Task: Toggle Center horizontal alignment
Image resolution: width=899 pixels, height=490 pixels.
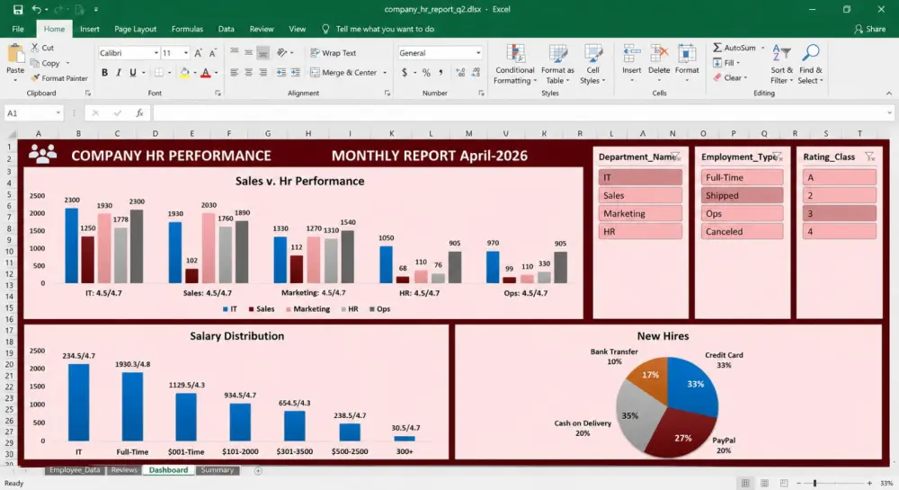Action: click(248, 72)
